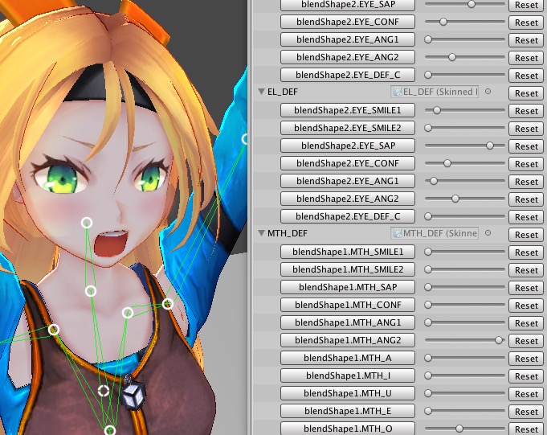Image resolution: width=547 pixels, height=435 pixels.
Task: Open object picker circle for EL_DEF field
Action: click(x=488, y=92)
